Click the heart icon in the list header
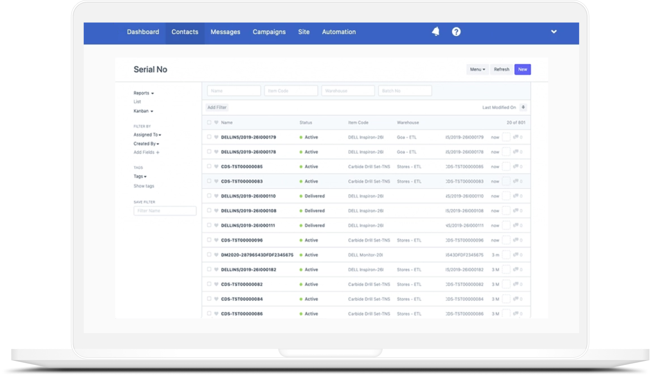Viewport: 651px width, 375px height. coord(216,122)
